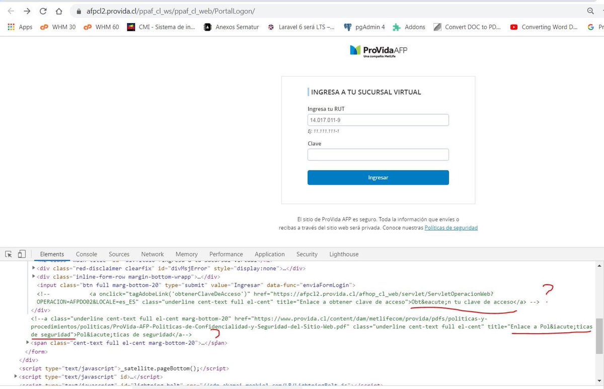Switch to Console tab in DevTools
Screen dimensions: 604x389
point(87,254)
